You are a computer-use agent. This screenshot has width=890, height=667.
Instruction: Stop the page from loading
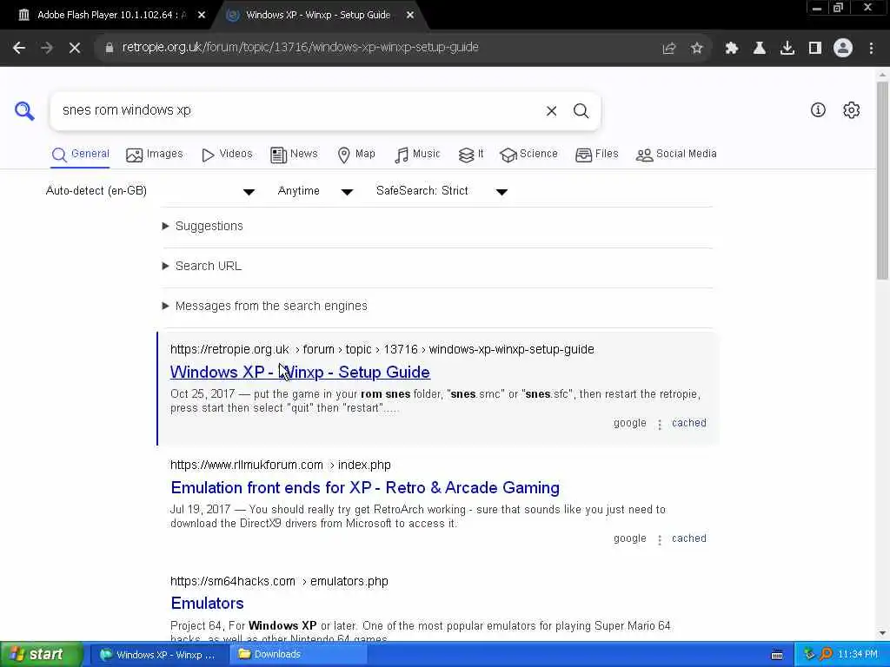75,48
